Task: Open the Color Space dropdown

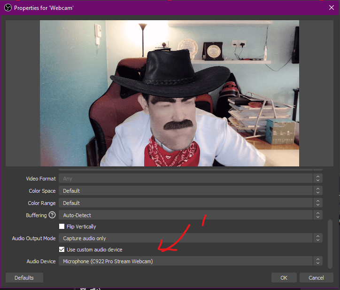Action: coord(191,190)
